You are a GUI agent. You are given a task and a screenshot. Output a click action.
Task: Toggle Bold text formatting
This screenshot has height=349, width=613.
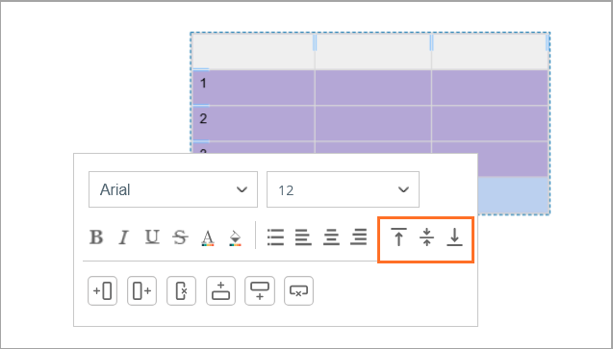(96, 237)
